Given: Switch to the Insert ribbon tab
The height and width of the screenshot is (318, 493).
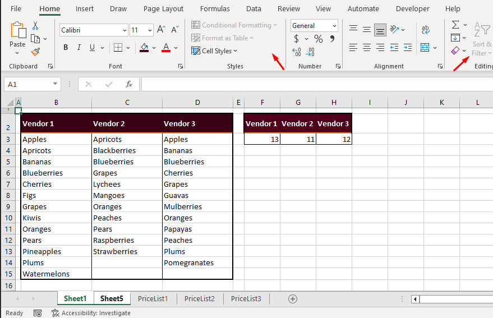Looking at the screenshot, I should [x=84, y=9].
